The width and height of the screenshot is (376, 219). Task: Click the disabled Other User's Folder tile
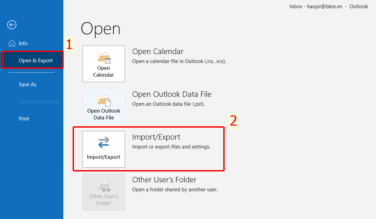tap(103, 192)
